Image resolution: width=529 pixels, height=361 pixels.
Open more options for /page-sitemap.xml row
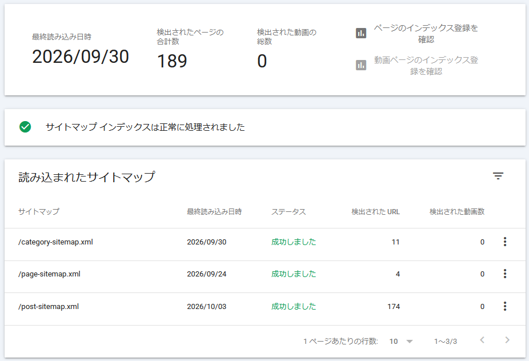point(504,274)
